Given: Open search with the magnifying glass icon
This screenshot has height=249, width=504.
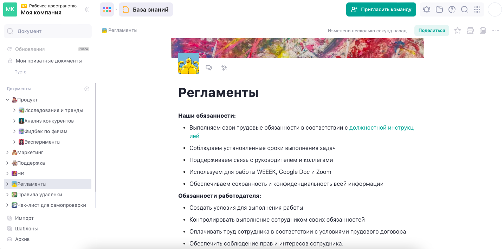Looking at the screenshot, I should [464, 9].
